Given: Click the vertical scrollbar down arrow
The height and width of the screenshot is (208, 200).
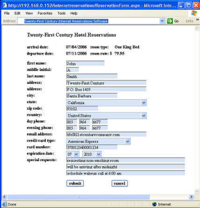Looking at the screenshot, I should [x=197, y=191].
